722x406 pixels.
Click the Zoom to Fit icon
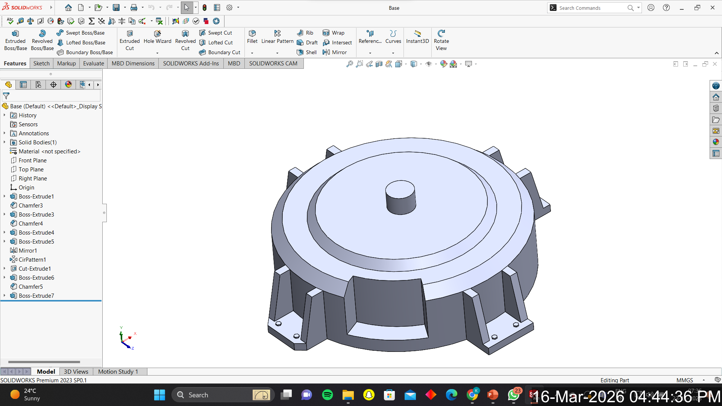(x=350, y=64)
